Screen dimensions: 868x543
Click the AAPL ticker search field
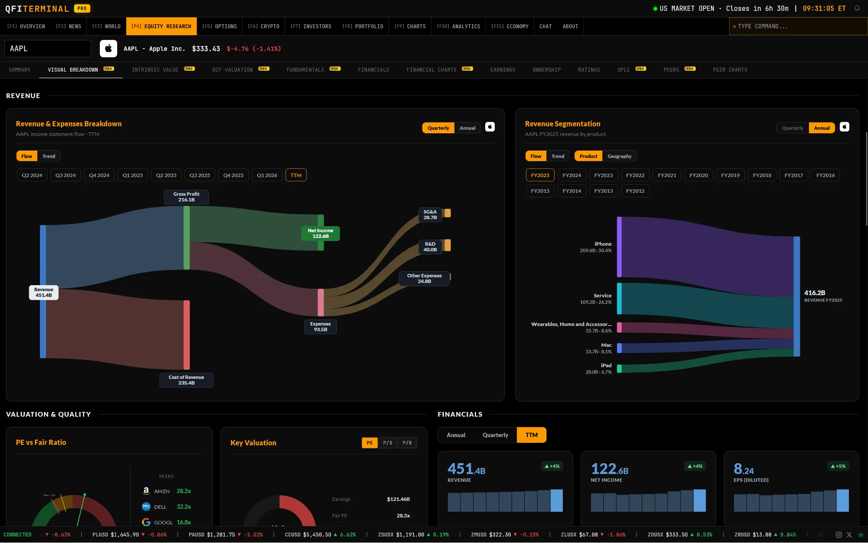[x=48, y=49]
